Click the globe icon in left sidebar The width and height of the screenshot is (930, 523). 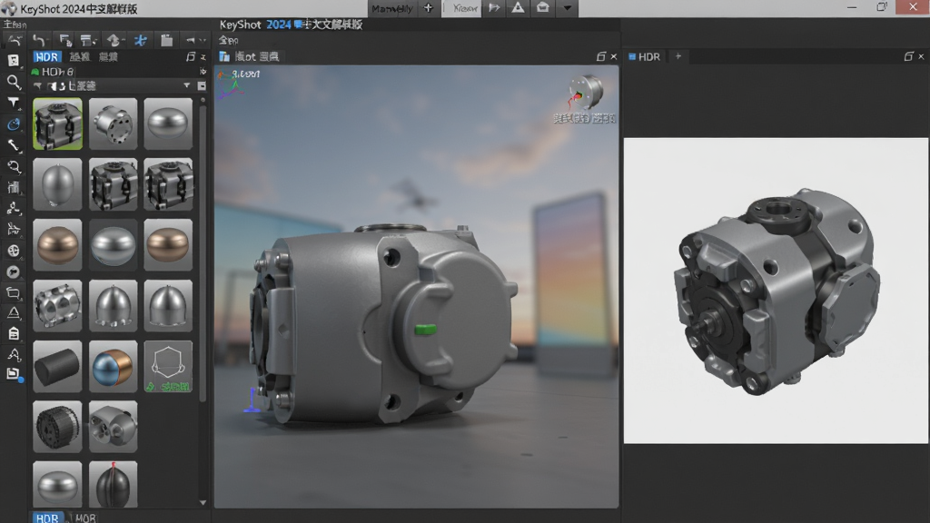click(x=14, y=251)
